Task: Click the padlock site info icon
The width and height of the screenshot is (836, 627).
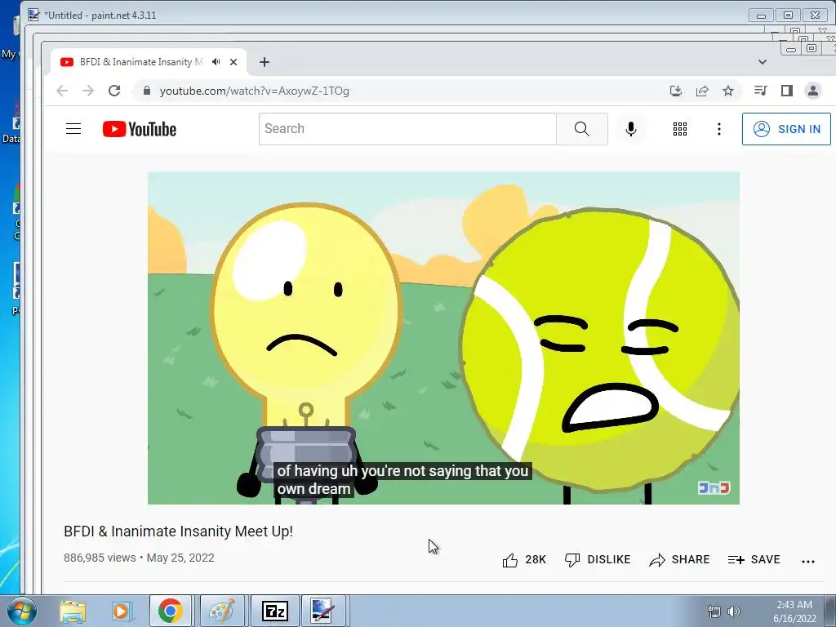Action: click(x=147, y=91)
